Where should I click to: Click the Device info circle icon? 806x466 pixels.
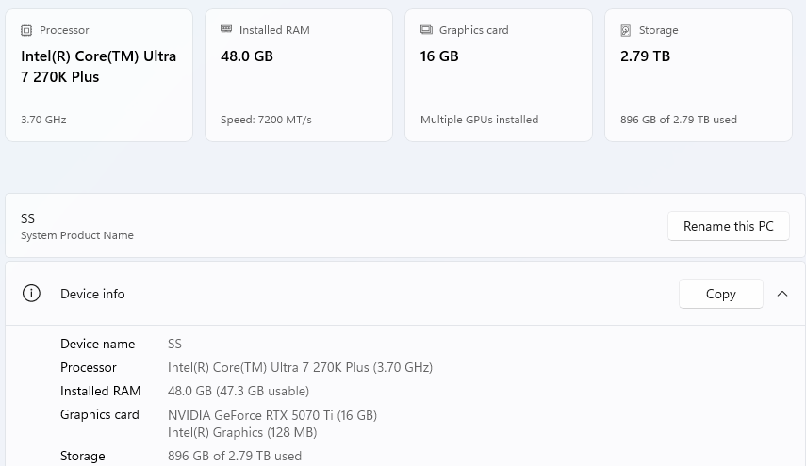click(x=31, y=294)
